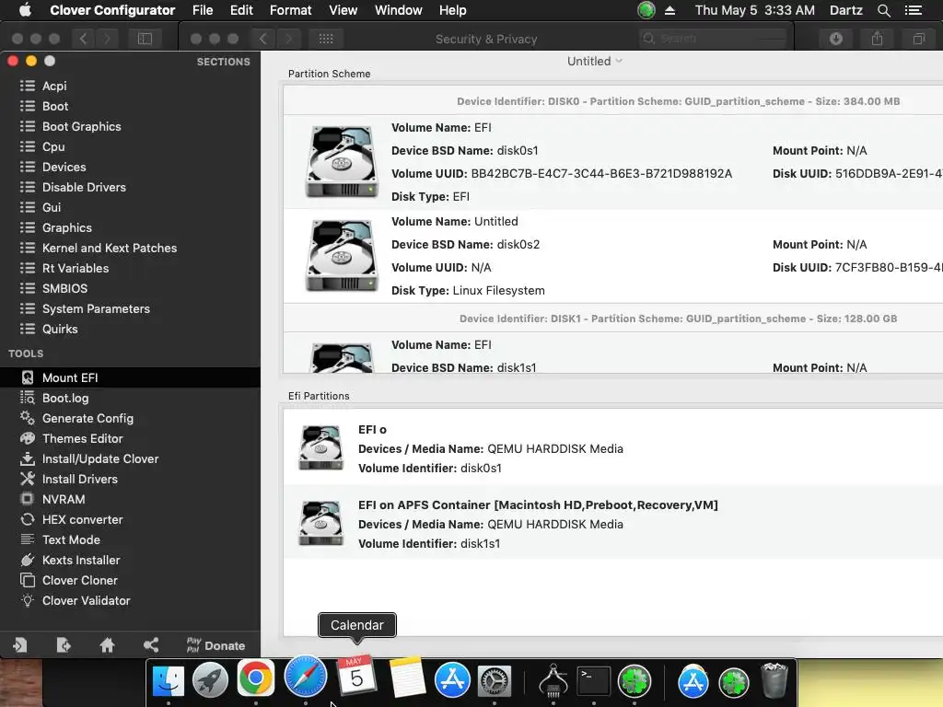Click Security & Privacy back arrow
Screen dimensions: 943x707
coord(262,39)
